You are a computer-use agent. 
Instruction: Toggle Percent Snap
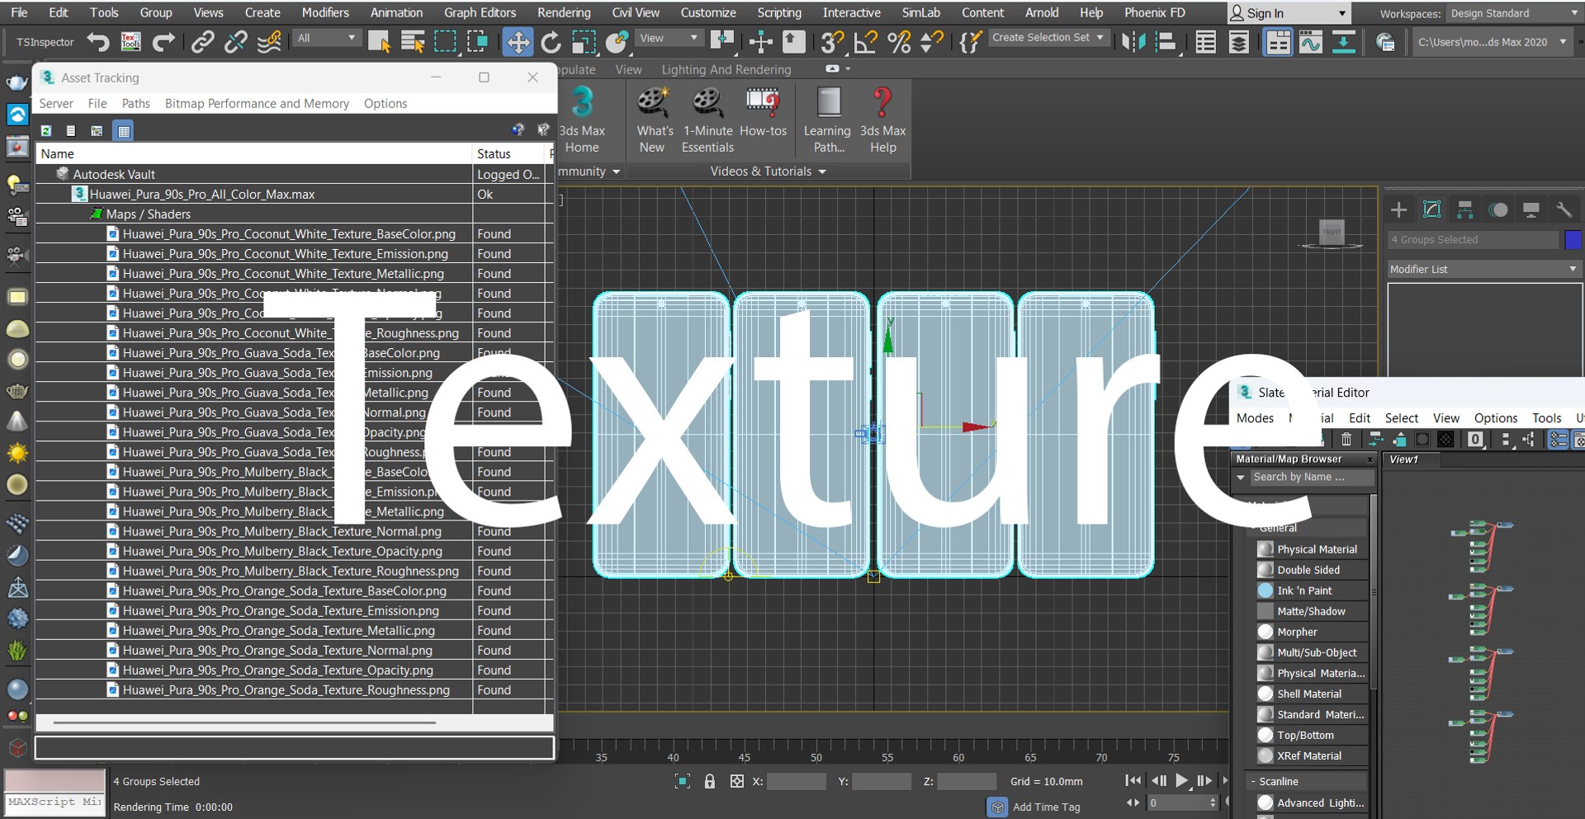(x=899, y=41)
